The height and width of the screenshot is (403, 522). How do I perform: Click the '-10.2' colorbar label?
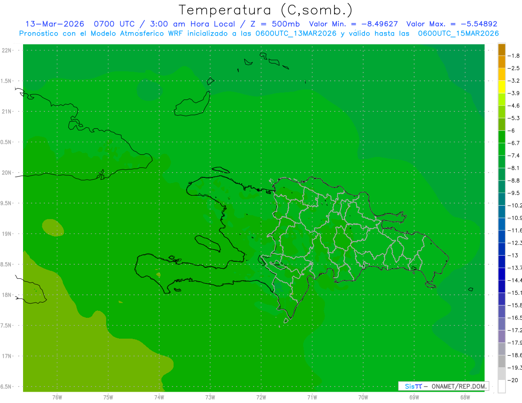coord(515,205)
